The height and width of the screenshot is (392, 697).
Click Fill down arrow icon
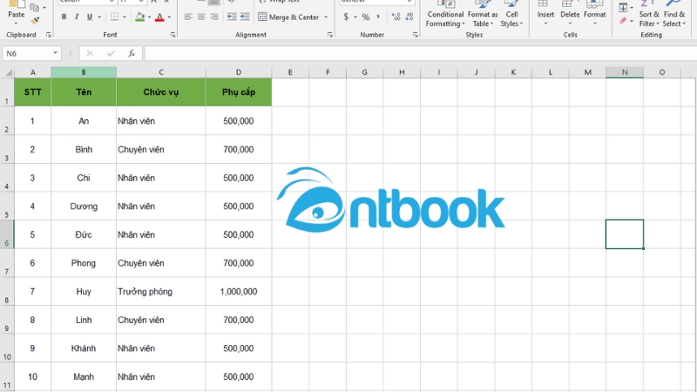point(623,8)
